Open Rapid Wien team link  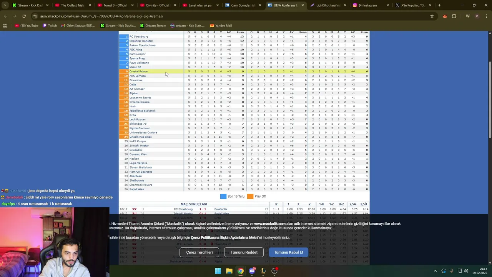[x=137, y=189]
